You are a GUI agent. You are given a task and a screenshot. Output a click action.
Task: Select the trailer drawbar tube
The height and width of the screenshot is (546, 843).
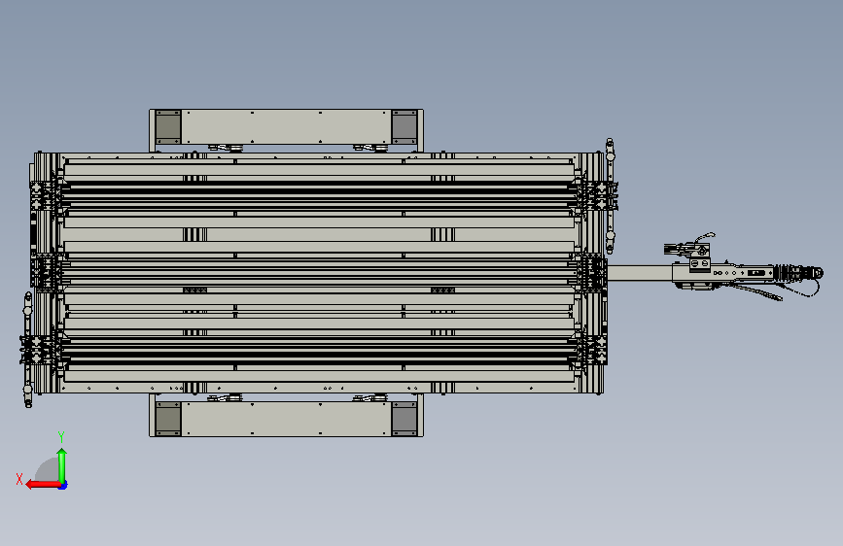pyautogui.click(x=640, y=272)
